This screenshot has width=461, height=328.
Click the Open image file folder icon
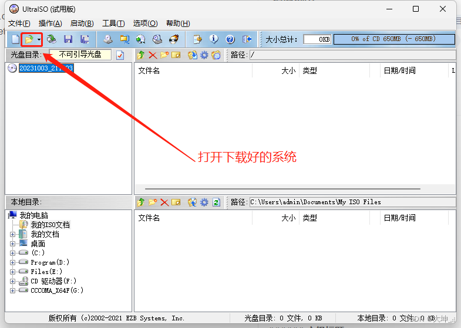[29, 39]
